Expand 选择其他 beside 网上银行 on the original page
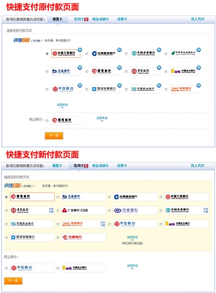This screenshot has height=293, width=216. pos(102,119)
